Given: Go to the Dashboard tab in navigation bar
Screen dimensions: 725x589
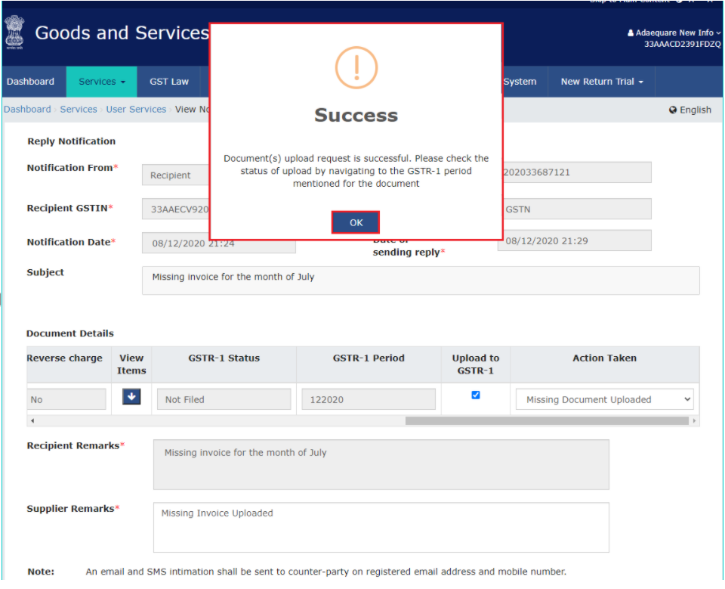Looking at the screenshot, I should click(x=30, y=82).
